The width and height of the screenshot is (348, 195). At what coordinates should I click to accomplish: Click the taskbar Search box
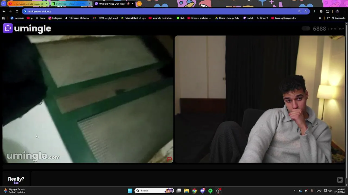[x=154, y=191]
